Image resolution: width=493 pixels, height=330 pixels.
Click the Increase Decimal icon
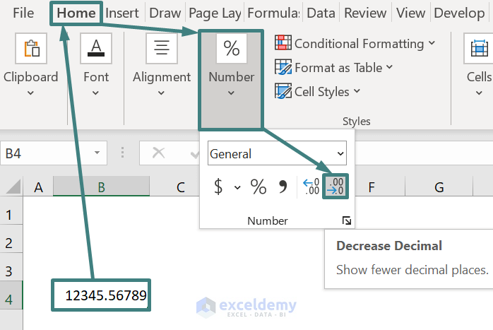click(x=311, y=187)
